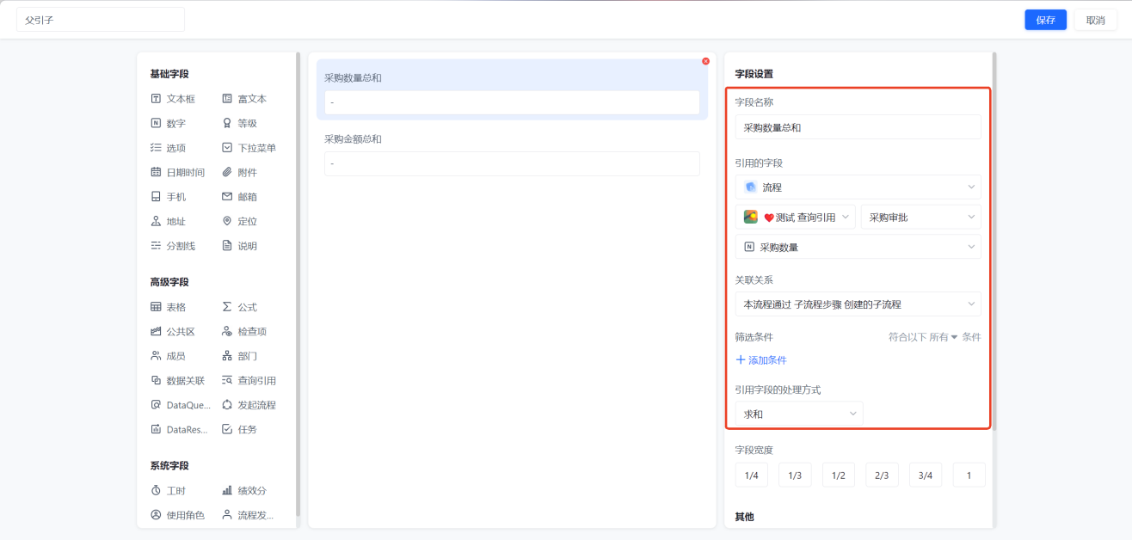Image resolution: width=1132 pixels, height=540 pixels.
Task: Add a 说明 description field
Action: (240, 246)
